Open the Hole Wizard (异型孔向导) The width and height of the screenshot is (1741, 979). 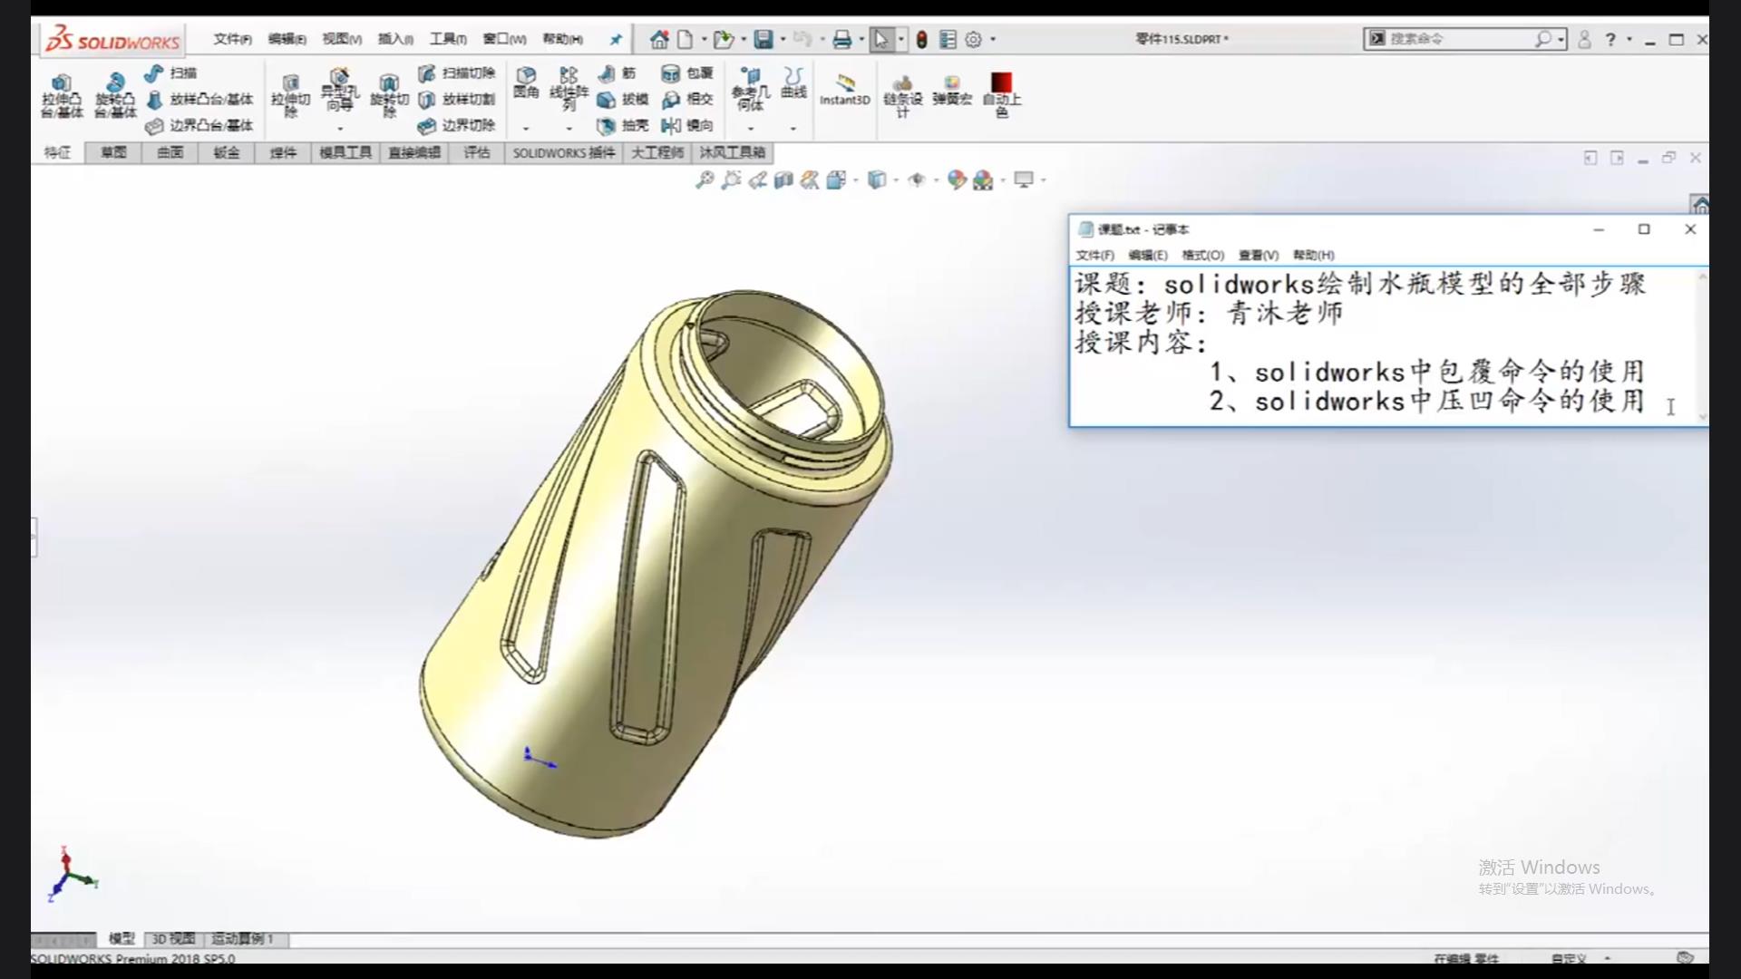coord(339,91)
